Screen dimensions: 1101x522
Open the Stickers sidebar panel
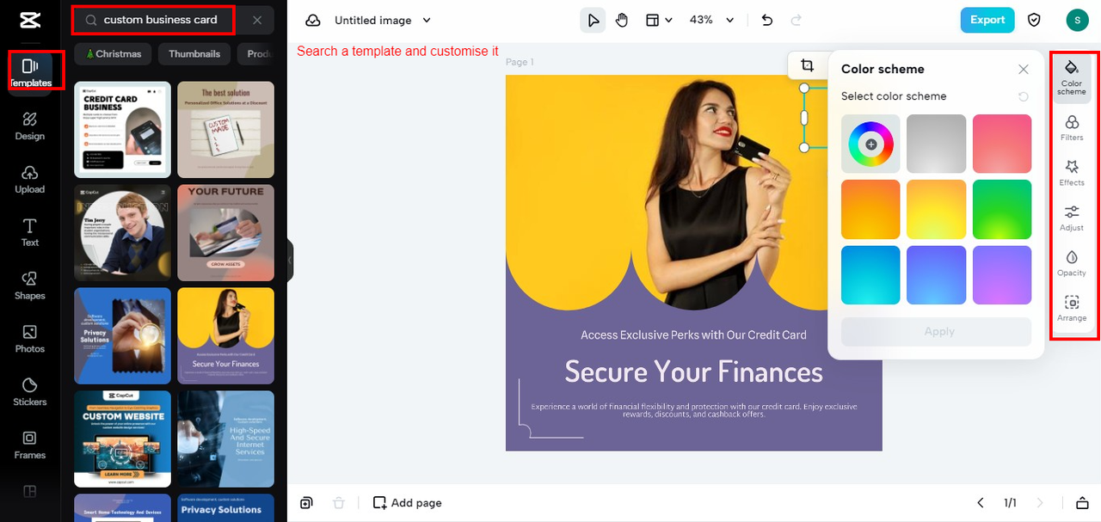30,391
